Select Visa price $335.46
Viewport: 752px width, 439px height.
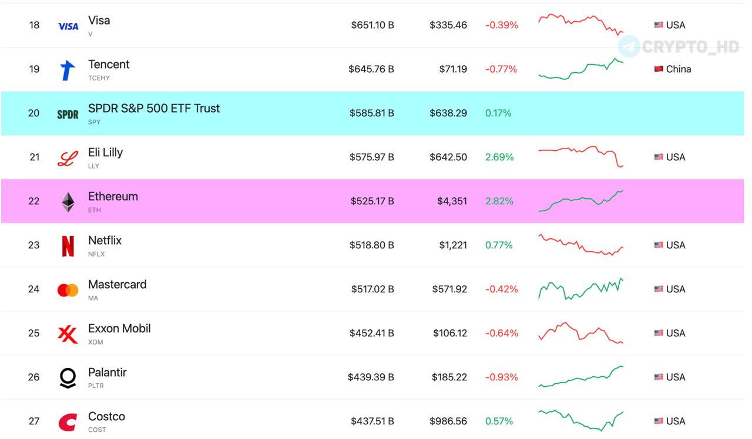pos(448,25)
